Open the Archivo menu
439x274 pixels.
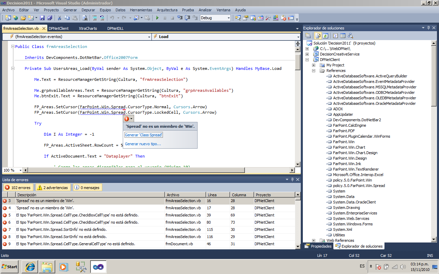(8, 10)
